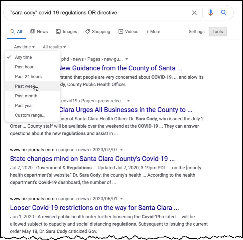Choose Past week in the time menu
This screenshot has width=243, height=240.
coord(33,86)
